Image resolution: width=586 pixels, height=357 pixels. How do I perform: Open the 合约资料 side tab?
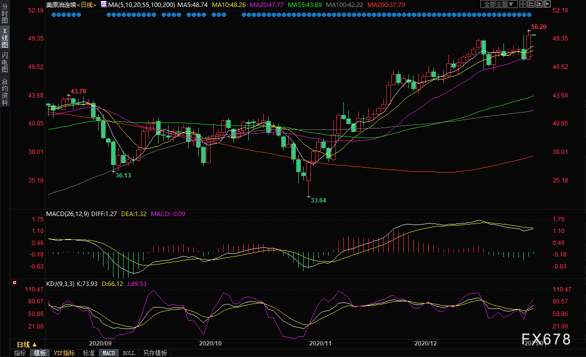[x=5, y=91]
